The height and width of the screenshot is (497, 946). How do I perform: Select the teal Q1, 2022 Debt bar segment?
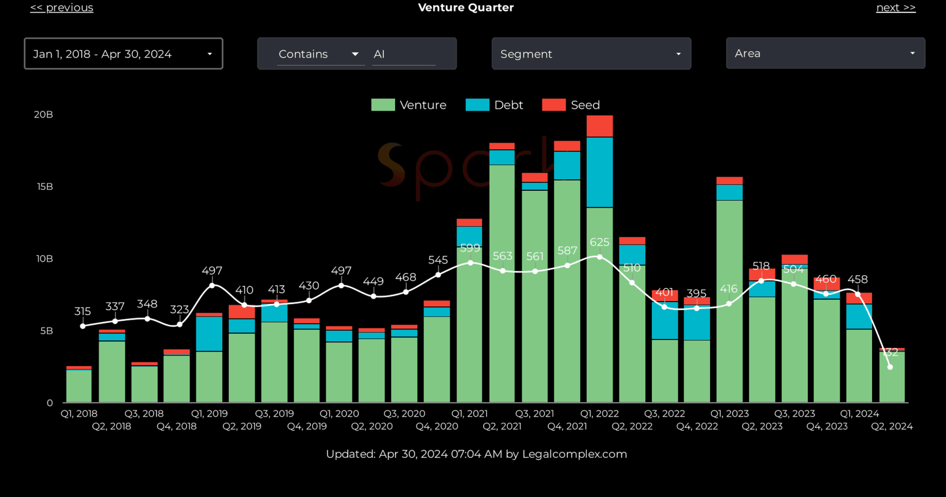coord(600,172)
